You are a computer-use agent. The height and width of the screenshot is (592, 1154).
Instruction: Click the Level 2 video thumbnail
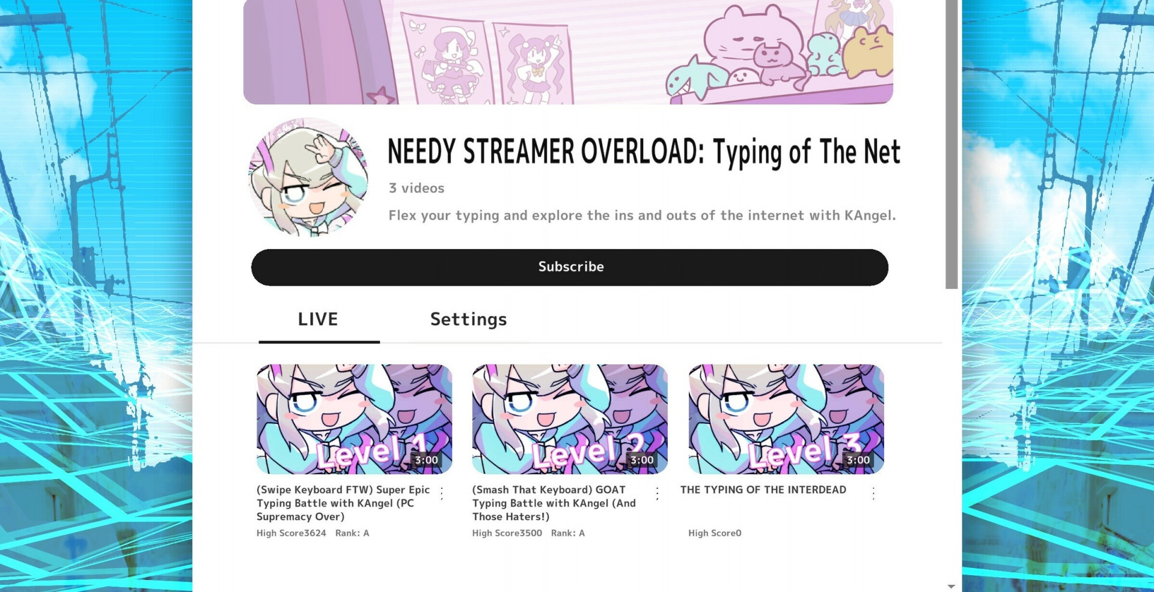pyautogui.click(x=570, y=419)
